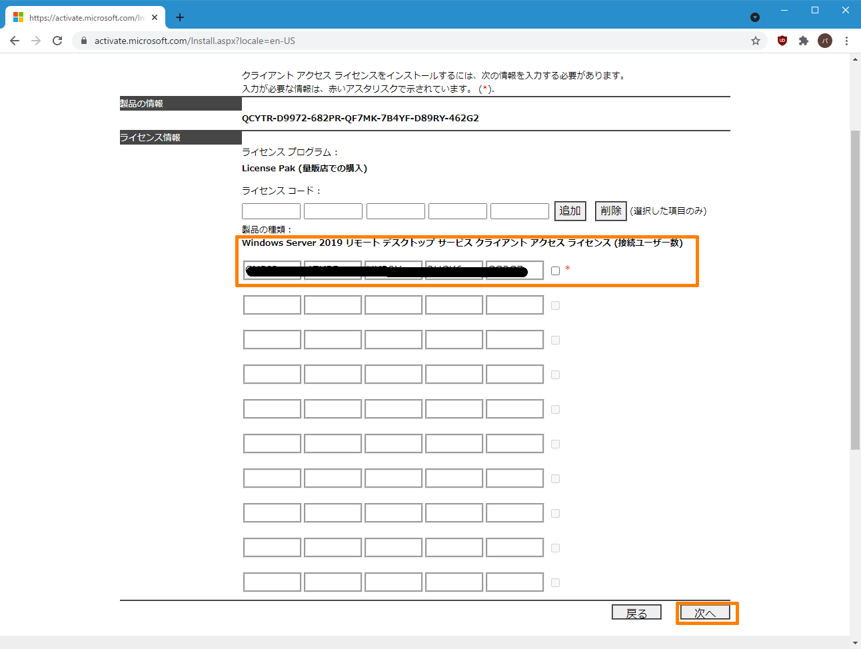861x649 pixels.
Task: Click the address bar URL
Action: [195, 41]
